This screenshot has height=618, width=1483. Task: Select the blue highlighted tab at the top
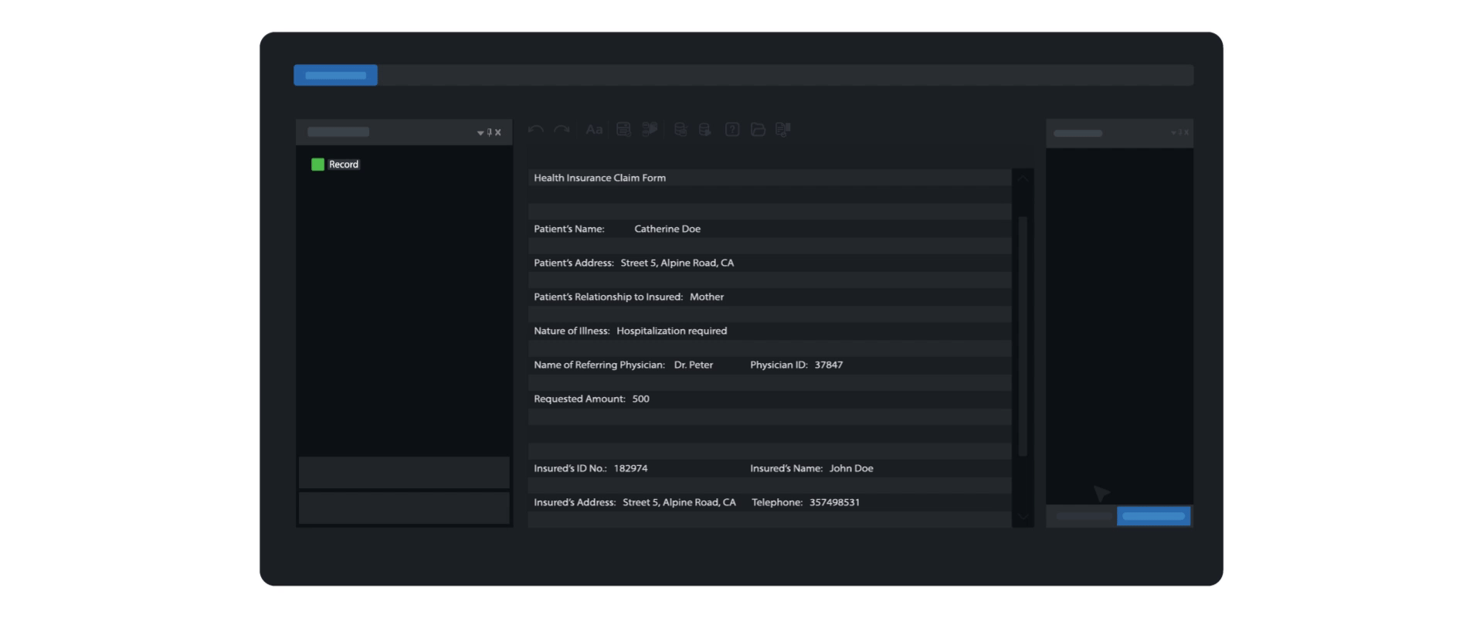335,75
